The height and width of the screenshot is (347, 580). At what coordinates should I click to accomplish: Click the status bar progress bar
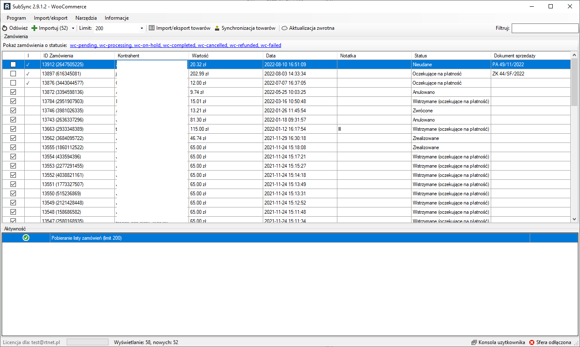tap(88, 342)
